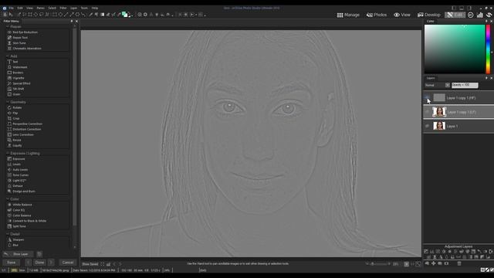The height and width of the screenshot is (278, 494).
Task: Collapse the Detail group
Action: click(x=8, y=234)
